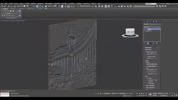The width and height of the screenshot is (178, 100).
Task: Click Remove Modifier trash icon under stack
Action: pos(154,43)
